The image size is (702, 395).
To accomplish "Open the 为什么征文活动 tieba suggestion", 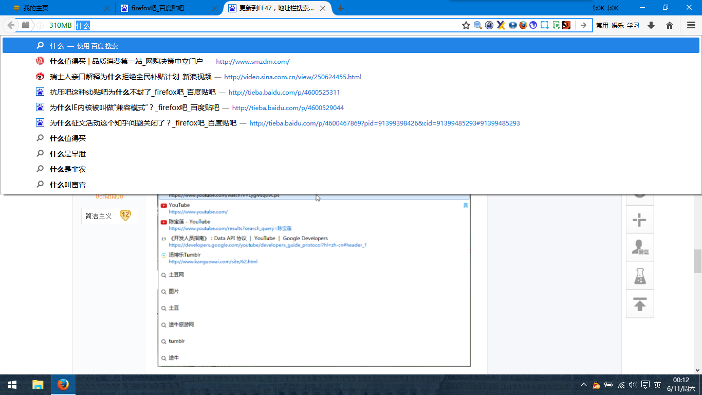I will coord(351,123).
